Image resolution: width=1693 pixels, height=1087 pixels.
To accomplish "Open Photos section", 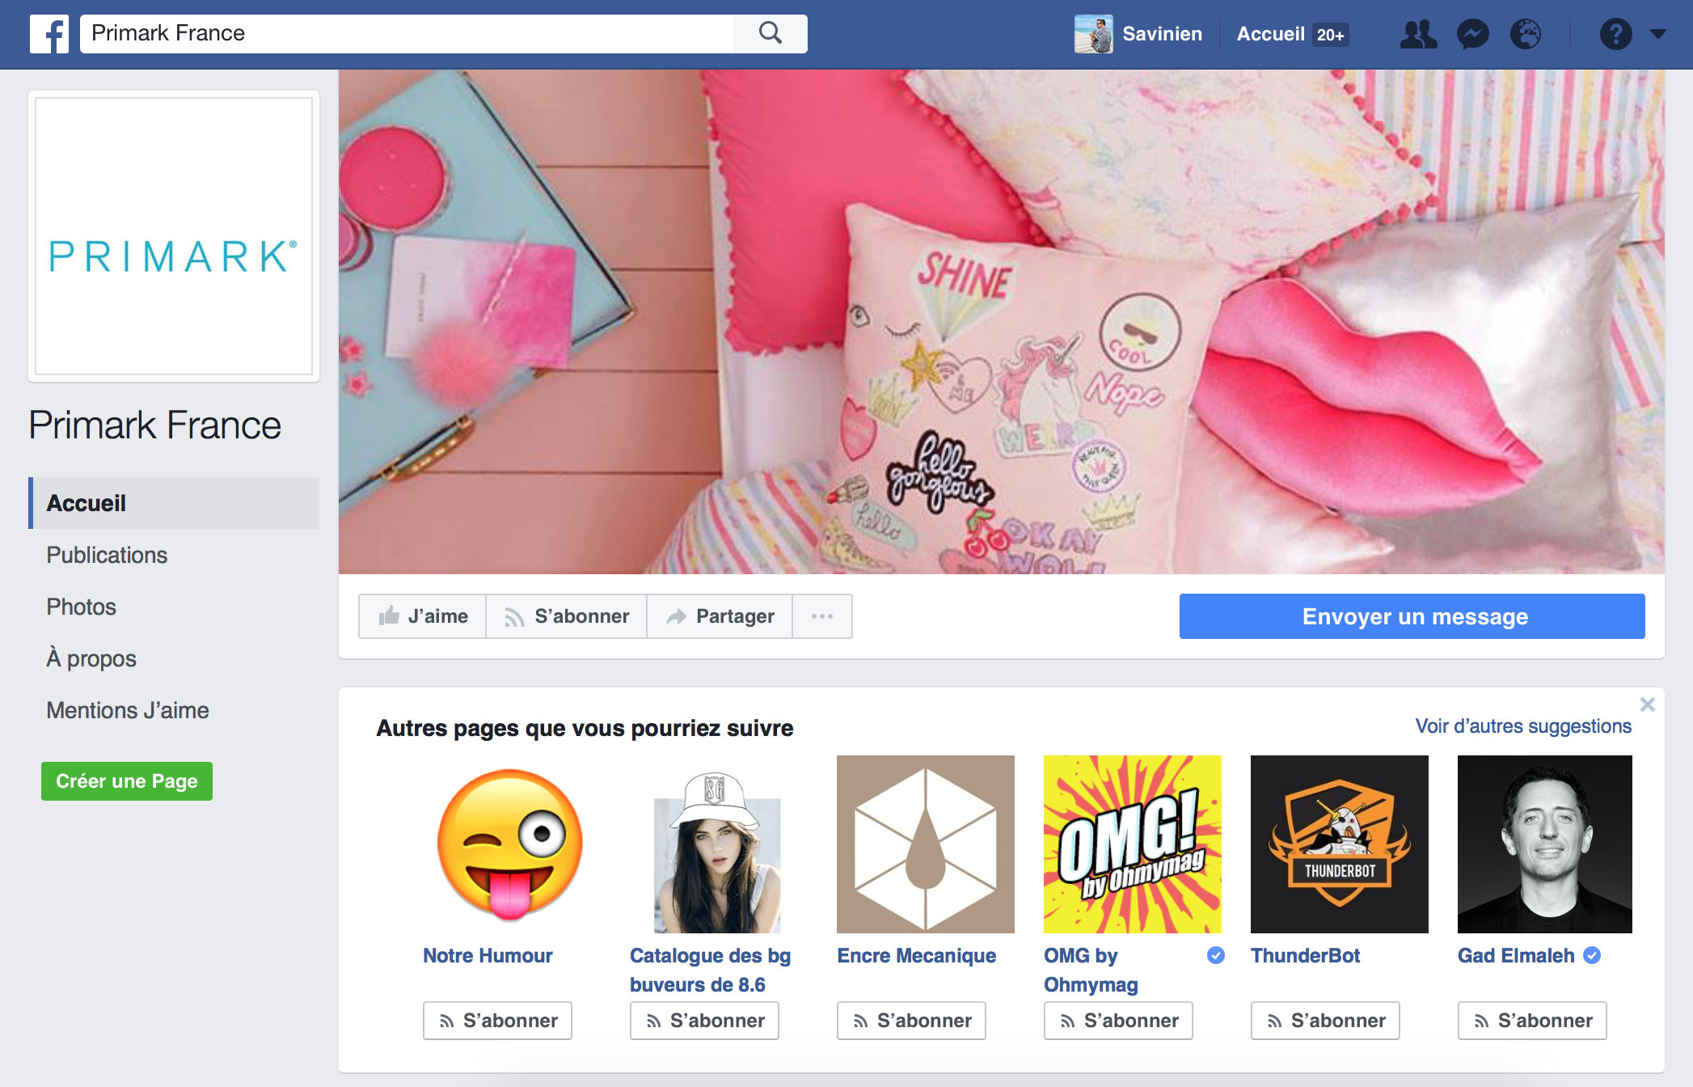I will pos(81,607).
